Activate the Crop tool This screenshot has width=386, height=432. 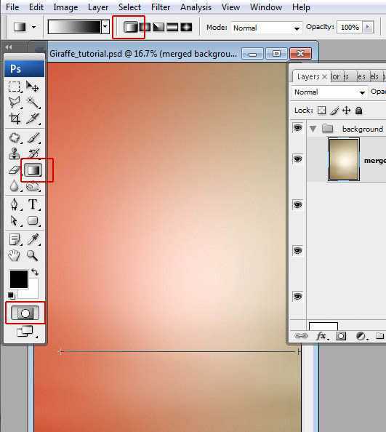[x=15, y=119]
